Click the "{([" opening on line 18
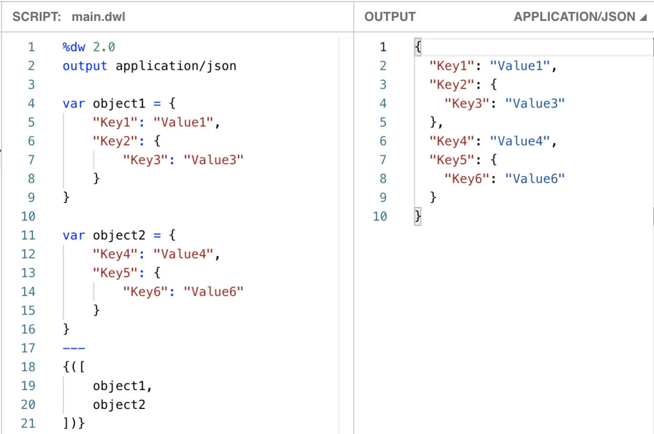 pyautogui.click(x=73, y=367)
